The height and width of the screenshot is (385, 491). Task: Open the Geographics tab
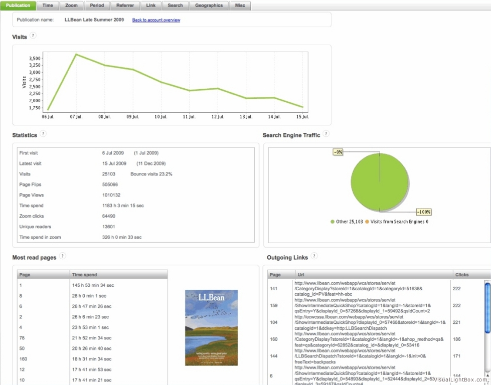(x=209, y=6)
